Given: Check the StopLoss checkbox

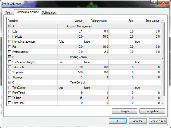Looking at the screenshot, I should [10, 72].
